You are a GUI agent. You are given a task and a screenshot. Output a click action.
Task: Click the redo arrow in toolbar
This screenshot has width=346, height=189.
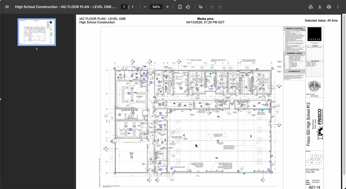point(220,7)
